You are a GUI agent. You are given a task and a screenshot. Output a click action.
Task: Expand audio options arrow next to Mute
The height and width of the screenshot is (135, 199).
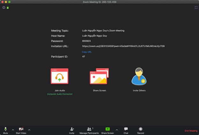click(x=13, y=130)
